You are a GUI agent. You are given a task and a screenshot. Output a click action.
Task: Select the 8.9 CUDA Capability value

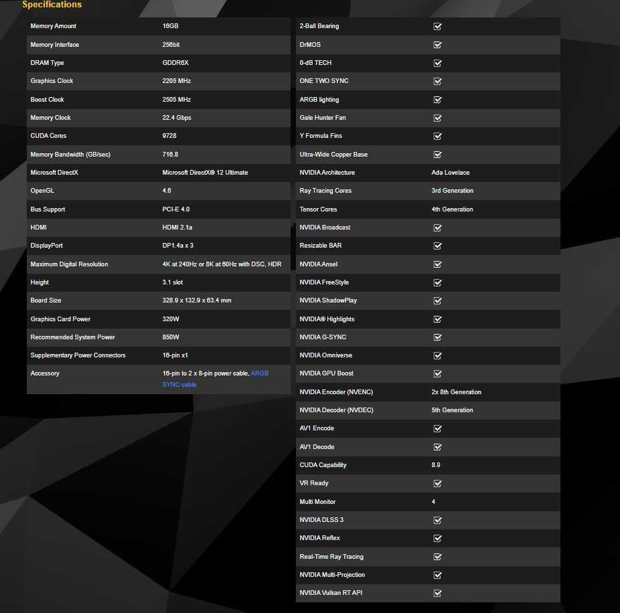click(x=436, y=466)
